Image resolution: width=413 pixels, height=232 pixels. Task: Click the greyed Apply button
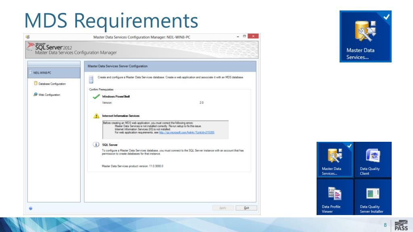coord(223,208)
